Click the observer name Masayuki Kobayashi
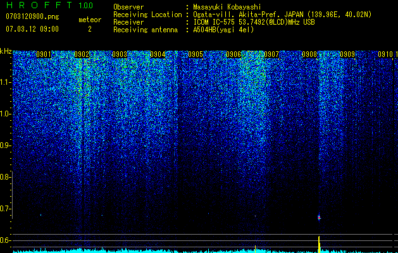The width and height of the screenshot is (398, 253). (227, 7)
